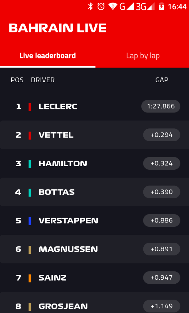Select the VERSTAPPEN driver name
This screenshot has height=313, width=189.
click(68, 221)
